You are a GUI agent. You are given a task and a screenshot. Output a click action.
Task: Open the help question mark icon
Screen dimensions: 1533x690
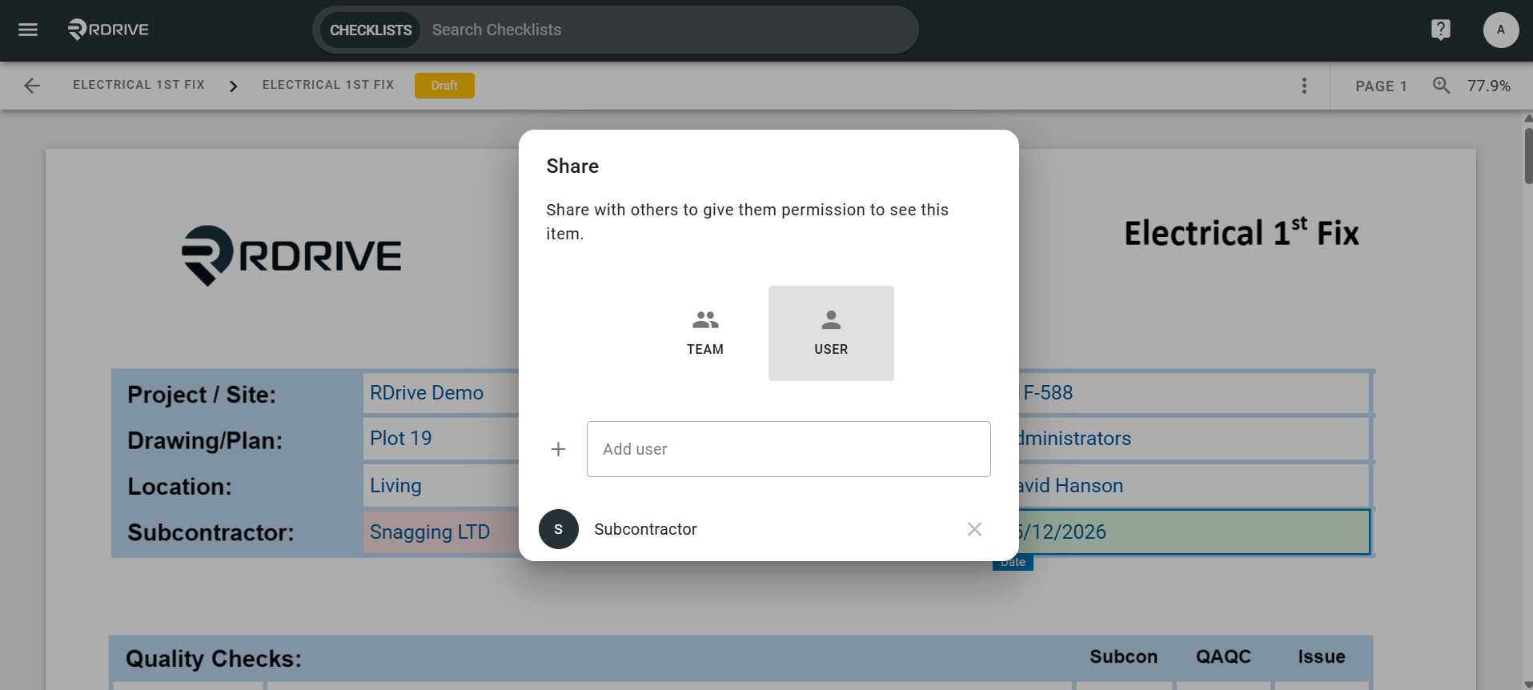click(x=1440, y=30)
